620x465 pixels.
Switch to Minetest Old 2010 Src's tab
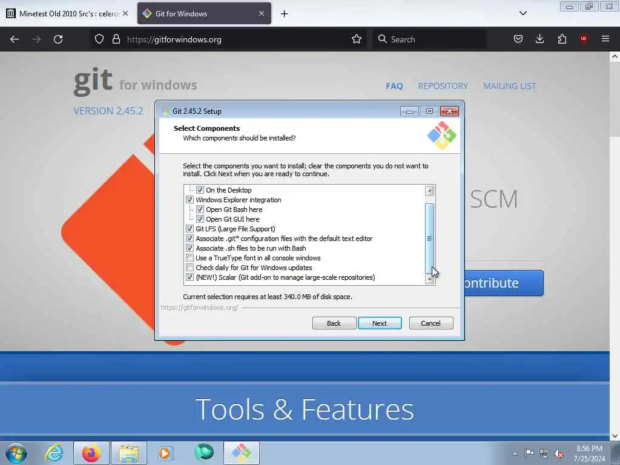[67, 13]
